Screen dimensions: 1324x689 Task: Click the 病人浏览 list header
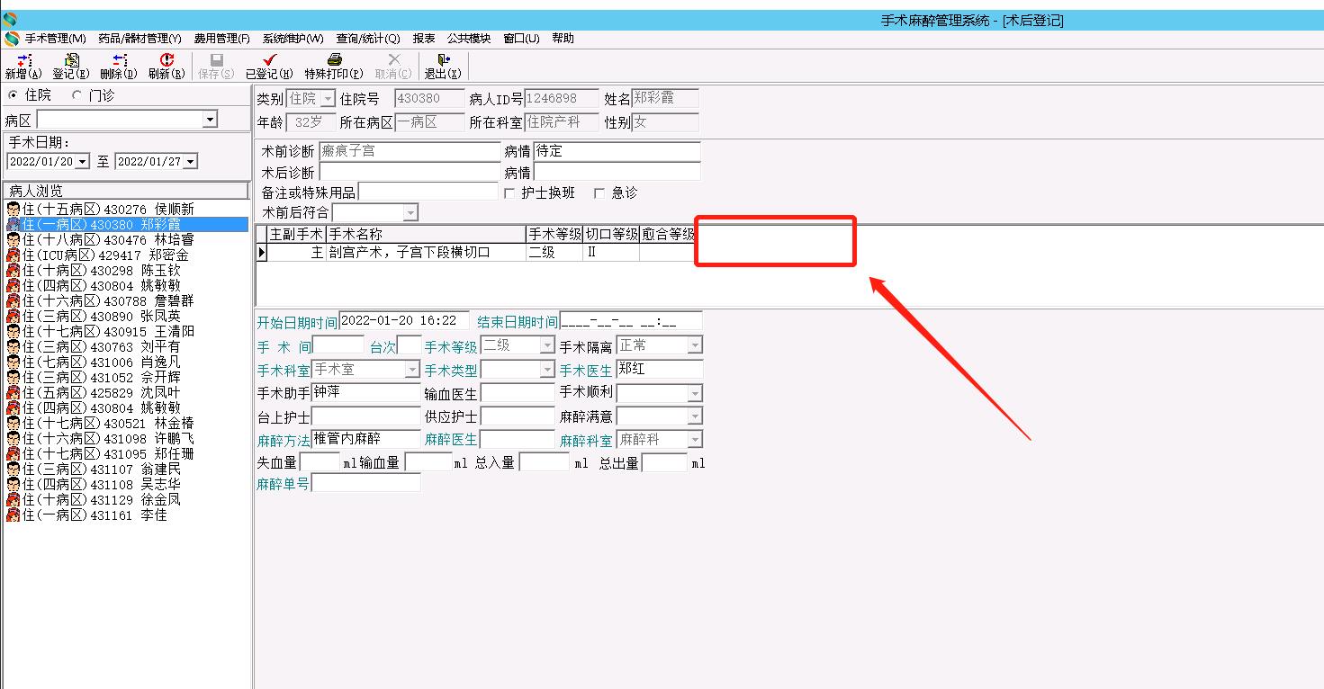coord(126,191)
